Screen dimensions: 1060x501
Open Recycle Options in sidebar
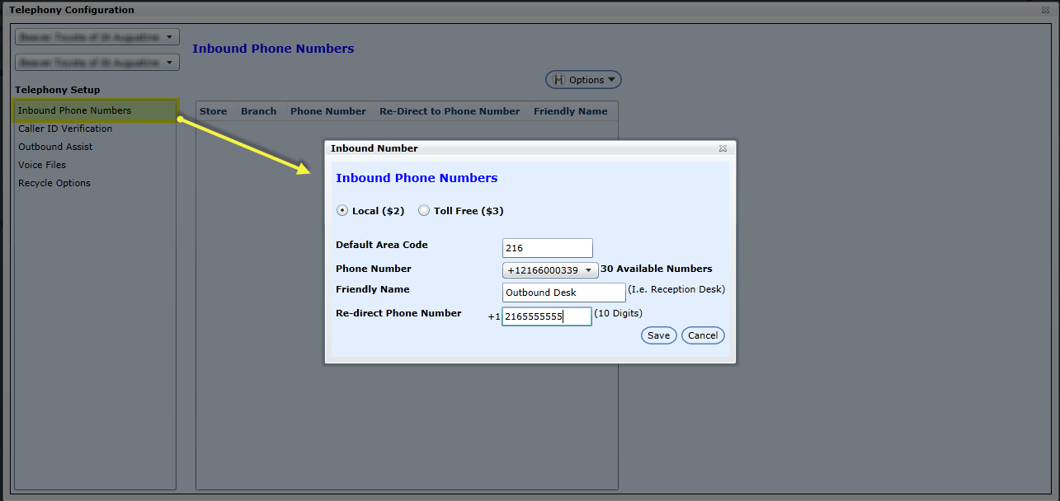[54, 183]
